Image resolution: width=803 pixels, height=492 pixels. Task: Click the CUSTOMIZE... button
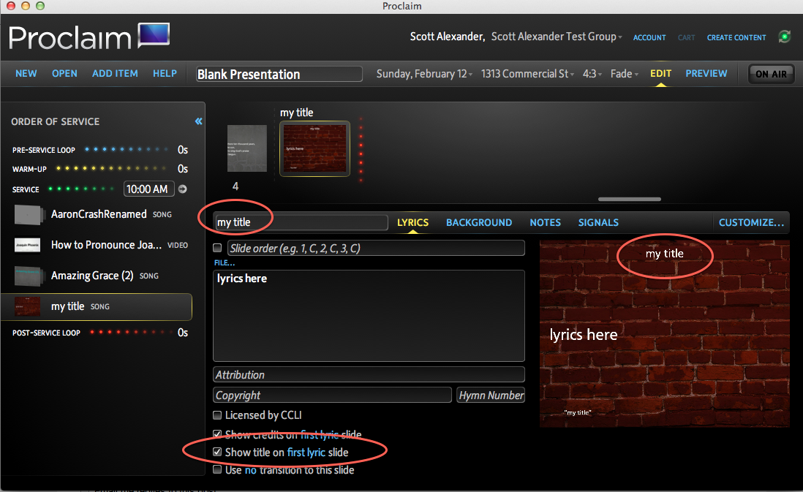point(751,223)
